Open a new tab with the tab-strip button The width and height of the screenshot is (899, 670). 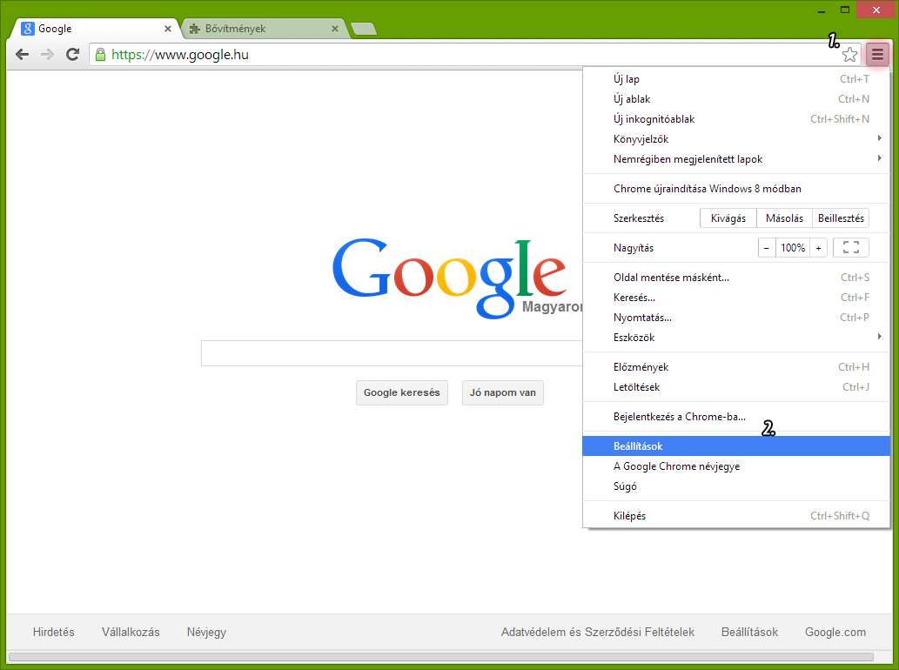coord(364,29)
